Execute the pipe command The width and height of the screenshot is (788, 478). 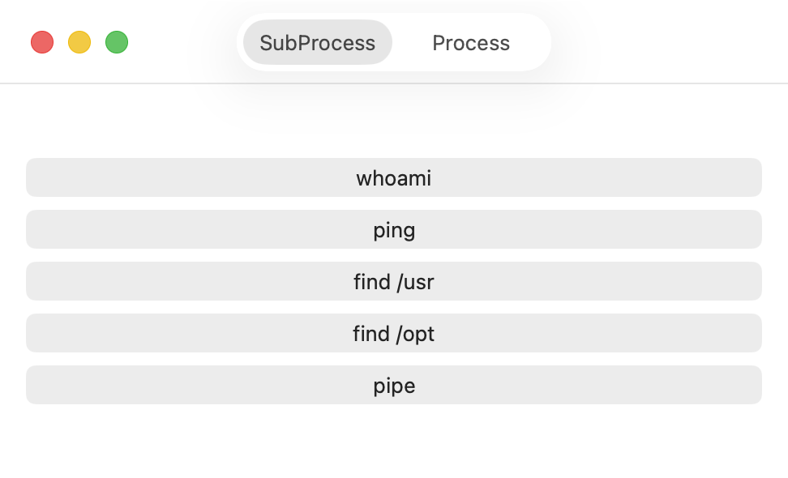(394, 385)
